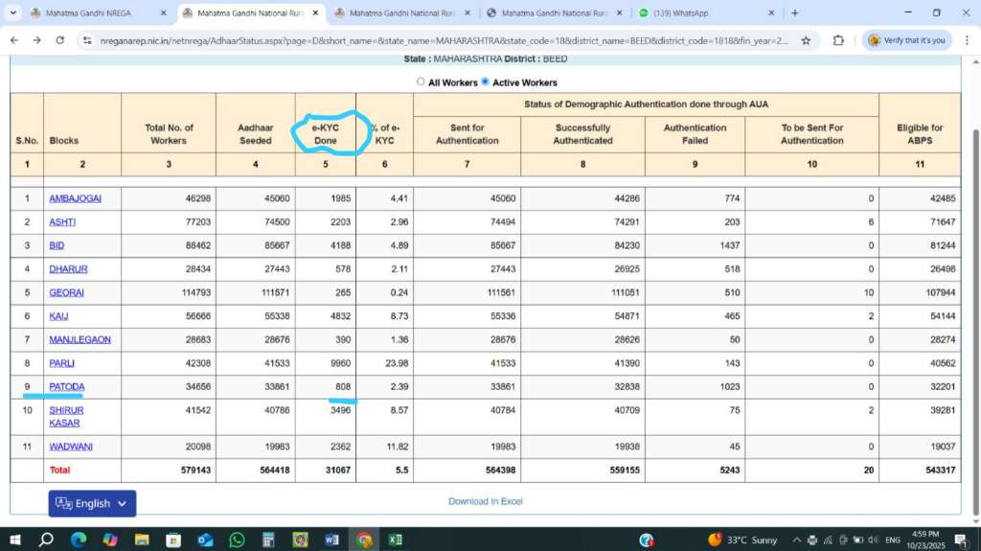Open the Windows Search icon

point(46,540)
